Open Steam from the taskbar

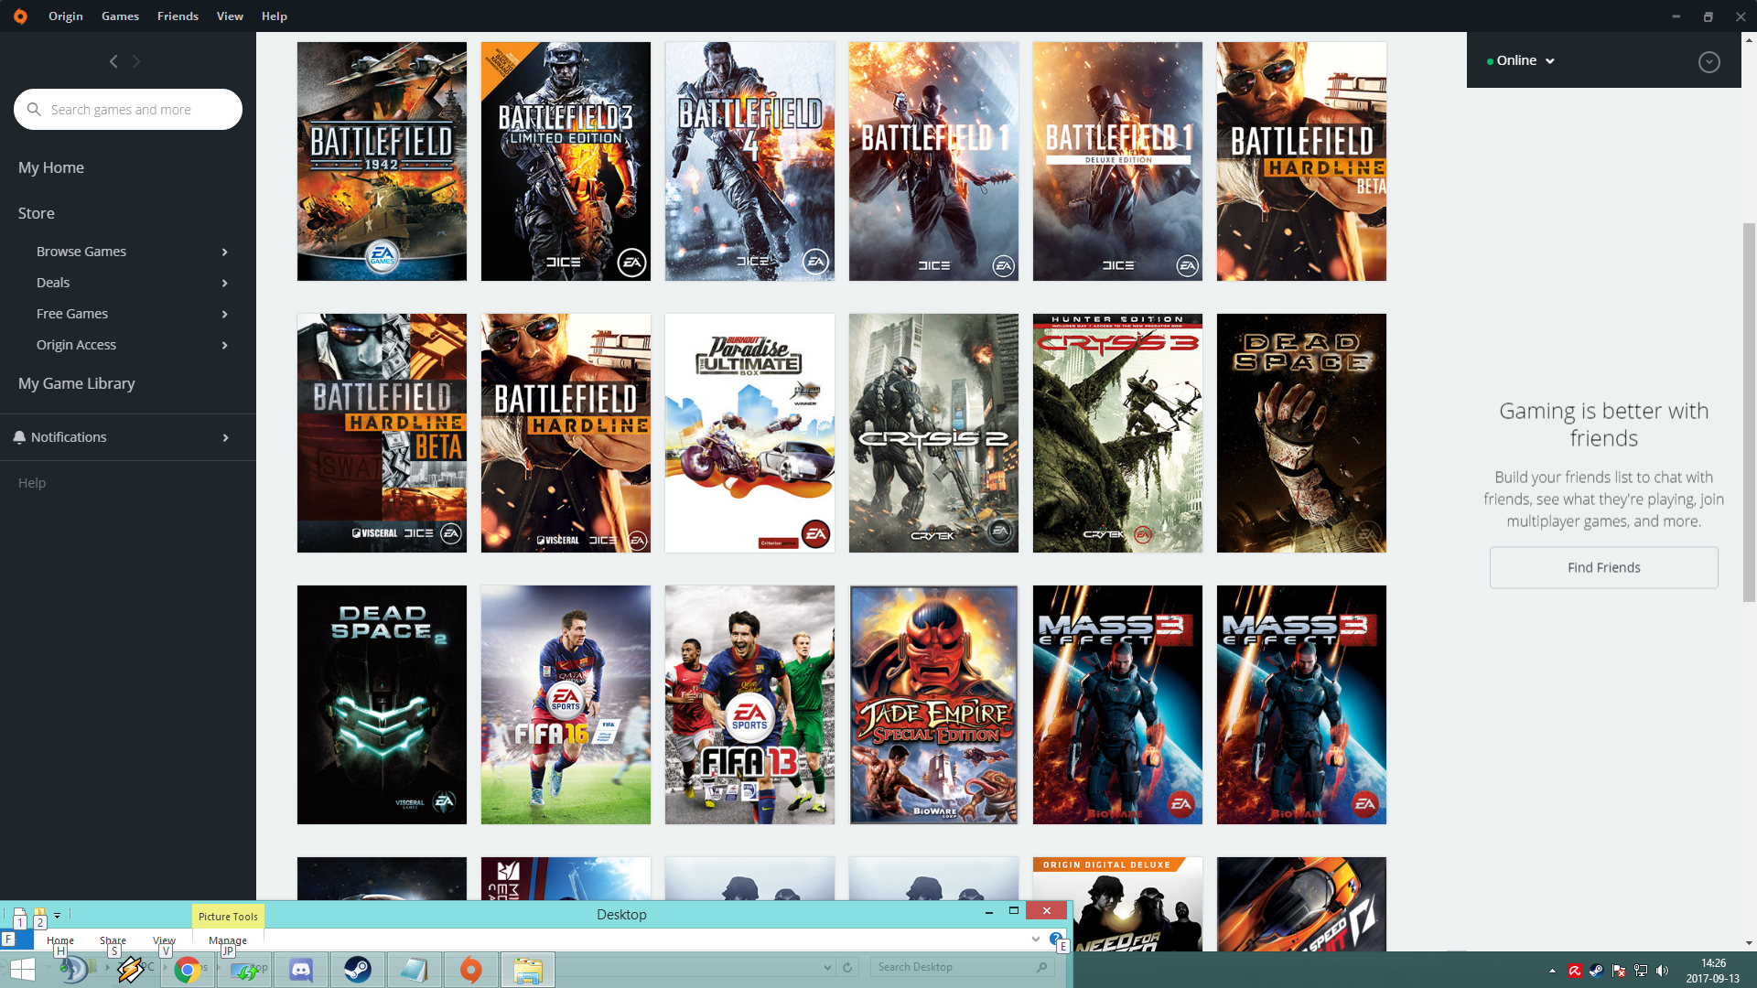click(358, 970)
